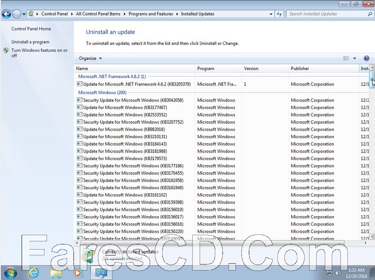Click the Control Panel icon in address bar
Image resolution: width=375 pixels, height=280 pixels.
click(30, 14)
